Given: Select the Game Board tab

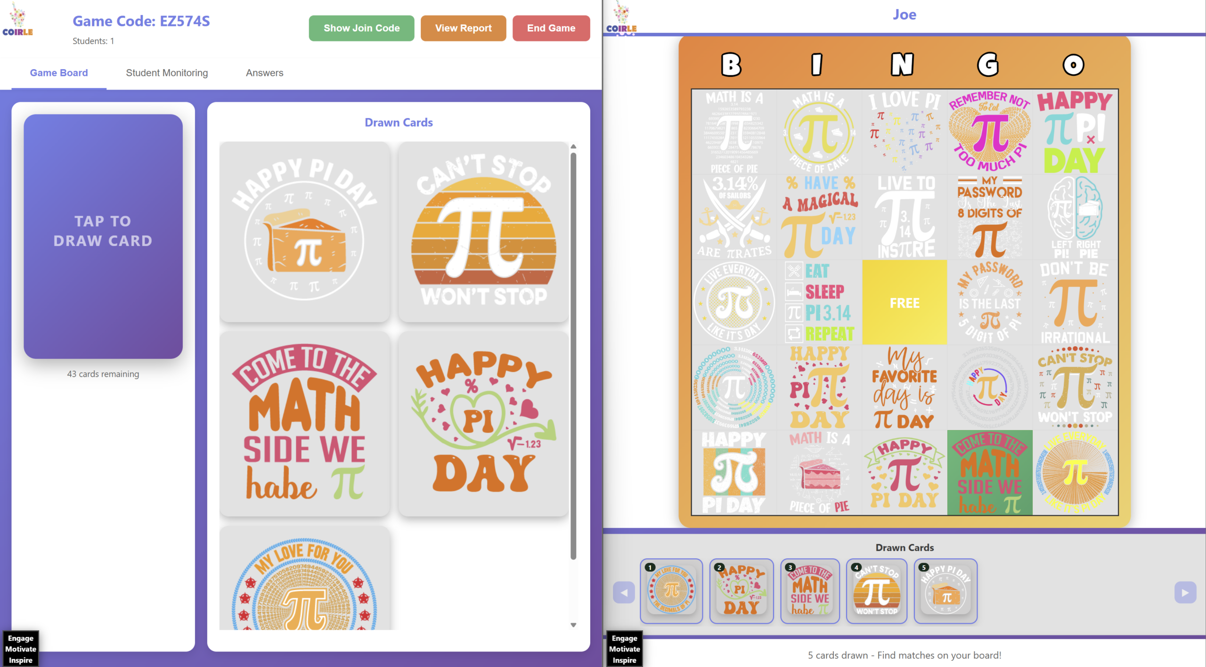Looking at the screenshot, I should [59, 73].
